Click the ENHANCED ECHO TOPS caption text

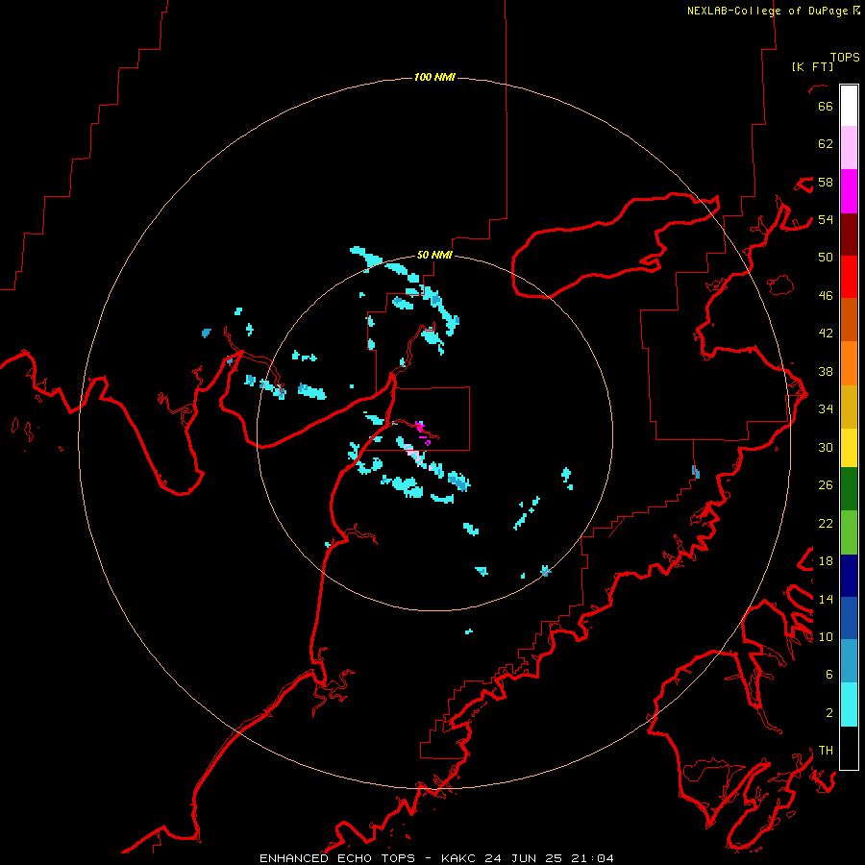point(337,858)
